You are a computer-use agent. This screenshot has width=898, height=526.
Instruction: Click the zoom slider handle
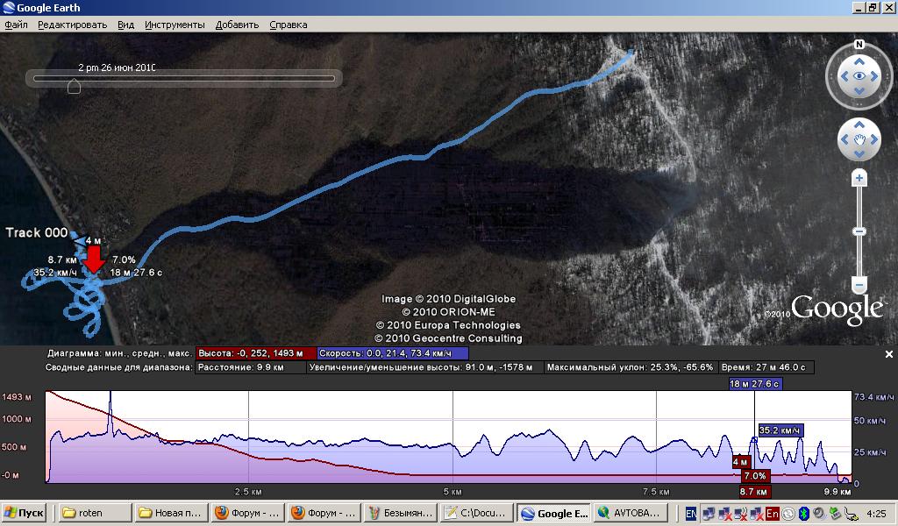[859, 231]
